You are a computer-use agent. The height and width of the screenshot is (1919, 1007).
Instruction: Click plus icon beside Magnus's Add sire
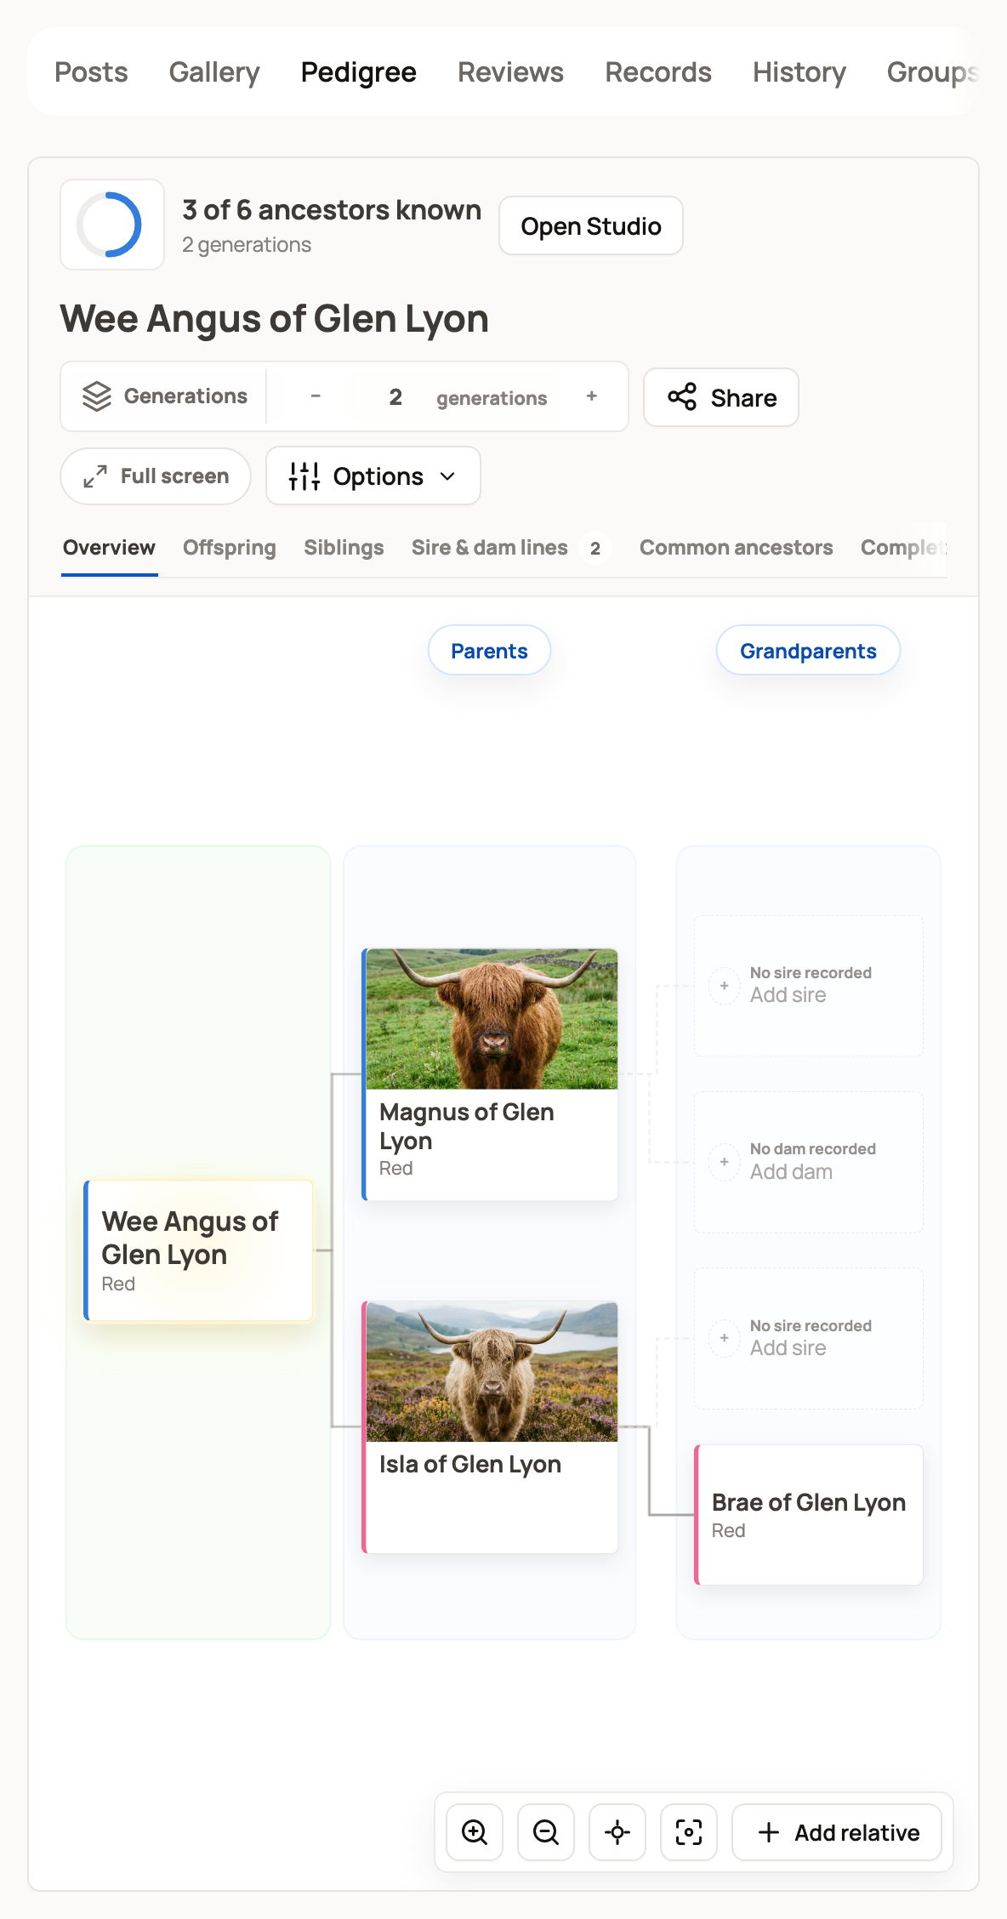click(x=724, y=985)
